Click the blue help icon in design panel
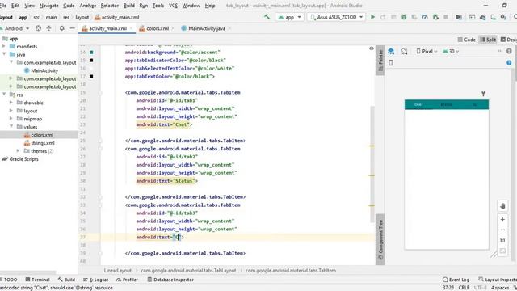The width and height of the screenshot is (517, 291). (x=509, y=63)
